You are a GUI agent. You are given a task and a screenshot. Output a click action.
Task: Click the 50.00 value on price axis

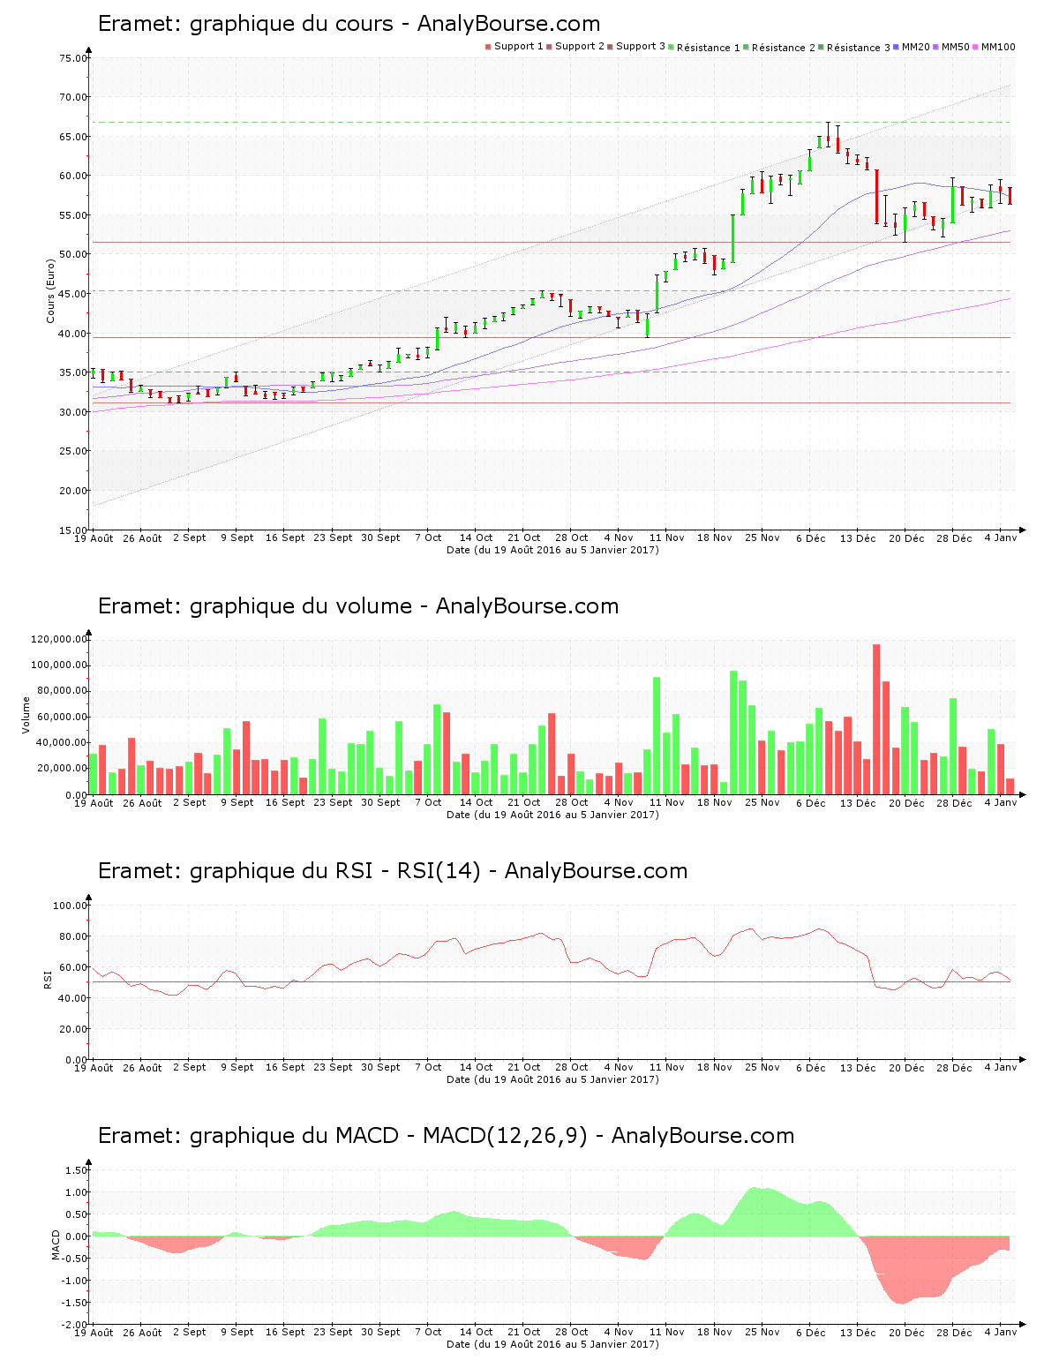click(x=73, y=254)
